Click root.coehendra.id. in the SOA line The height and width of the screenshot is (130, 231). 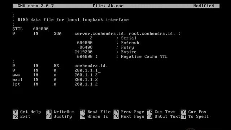(152, 34)
